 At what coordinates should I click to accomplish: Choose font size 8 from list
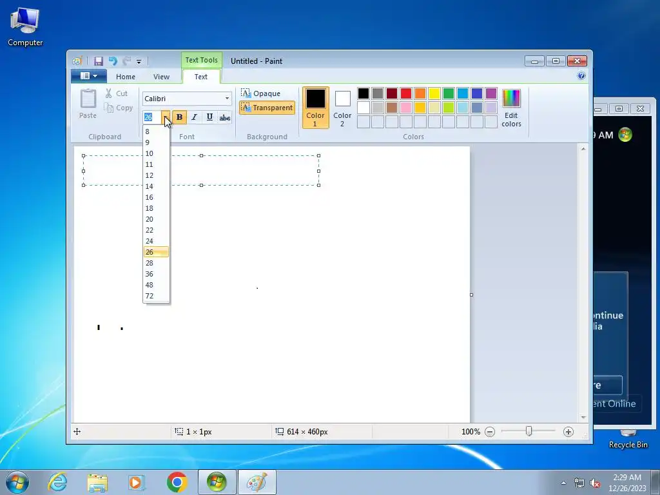(156, 131)
